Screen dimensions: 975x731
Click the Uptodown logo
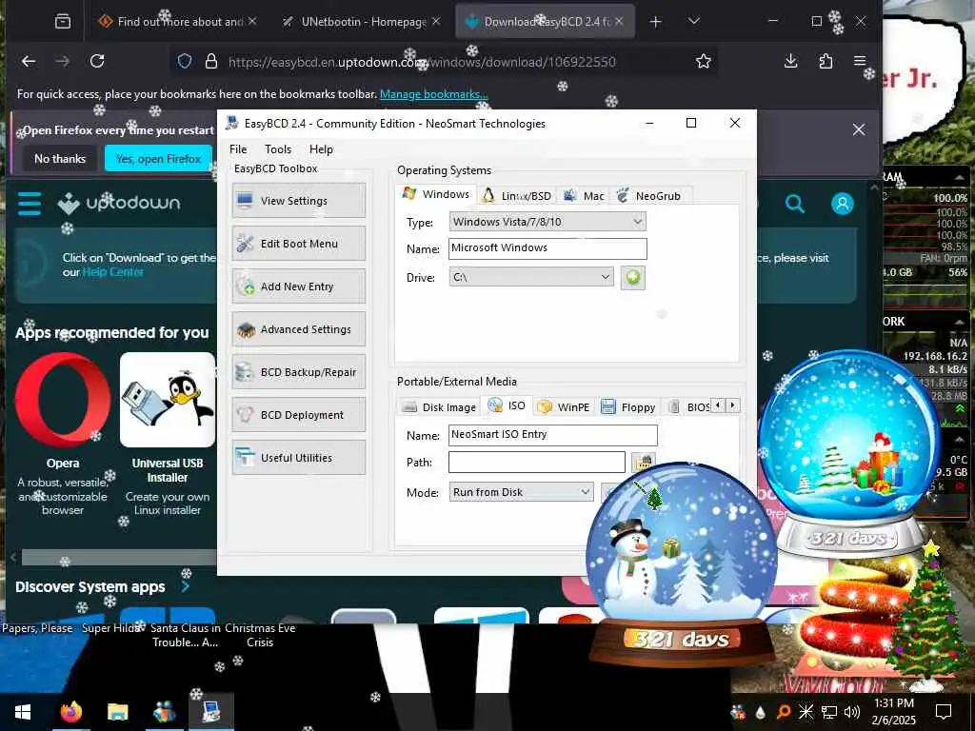119,203
